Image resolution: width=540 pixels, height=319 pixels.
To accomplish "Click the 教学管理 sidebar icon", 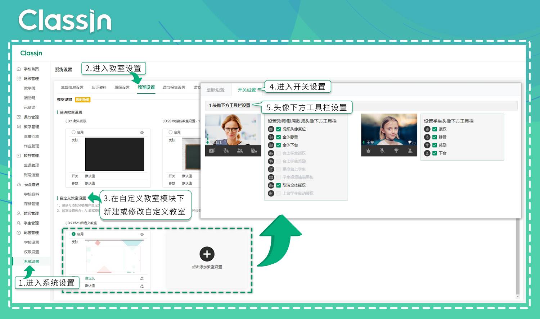I will pos(19,127).
